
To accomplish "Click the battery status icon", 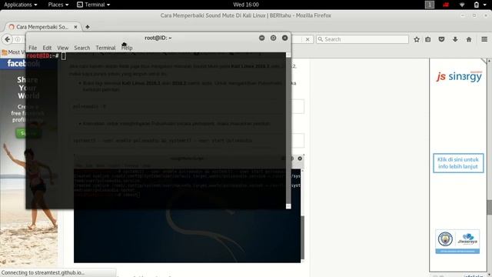I will click(x=477, y=5).
